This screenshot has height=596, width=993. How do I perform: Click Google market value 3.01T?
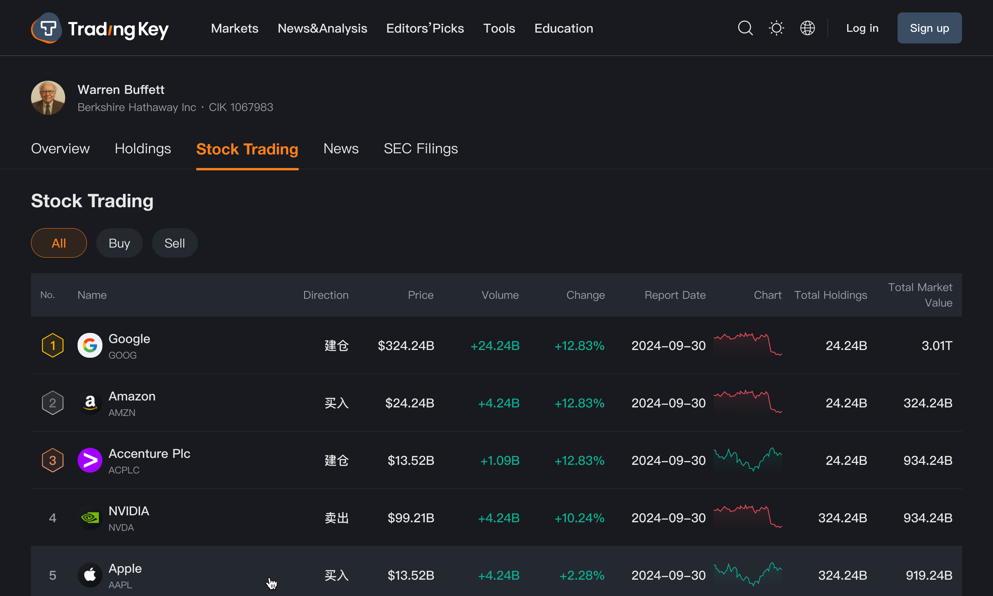click(937, 346)
